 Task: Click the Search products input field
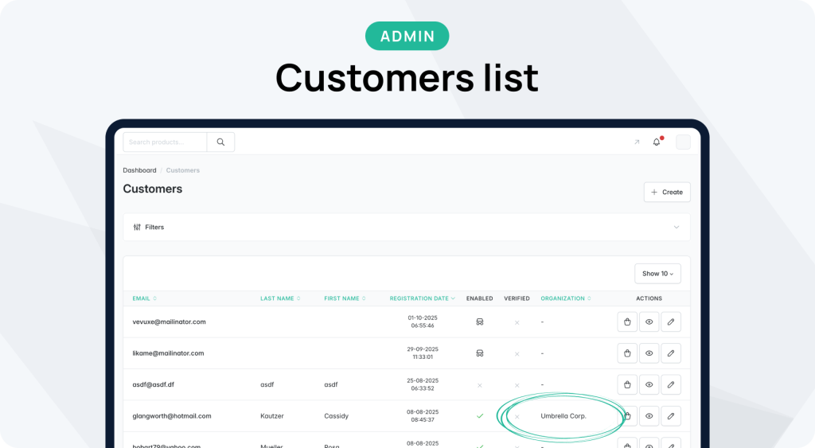pos(165,142)
